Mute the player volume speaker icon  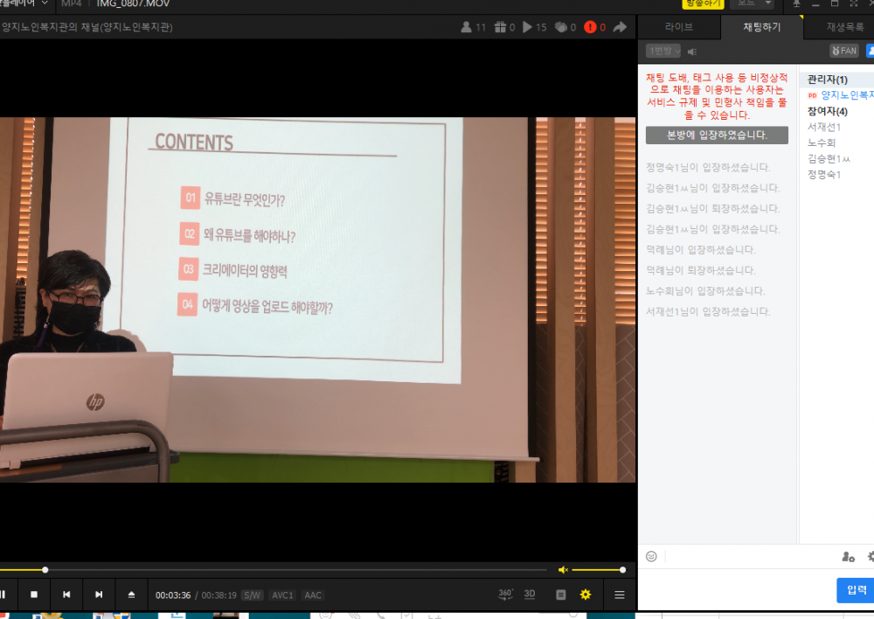click(563, 569)
